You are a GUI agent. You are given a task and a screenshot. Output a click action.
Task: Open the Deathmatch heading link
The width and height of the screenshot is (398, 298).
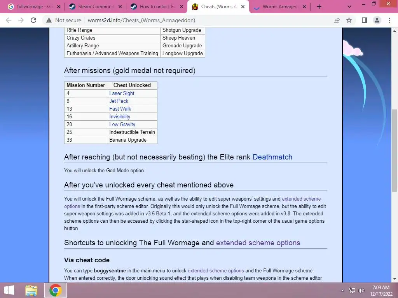(272, 157)
